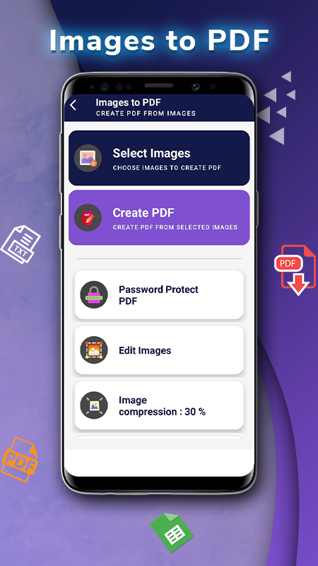The width and height of the screenshot is (318, 566).
Task: Click the padlock Password Protect icon
Action: (94, 294)
